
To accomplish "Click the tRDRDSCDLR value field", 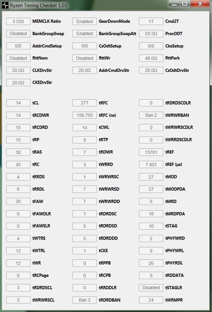I will [151, 103].
